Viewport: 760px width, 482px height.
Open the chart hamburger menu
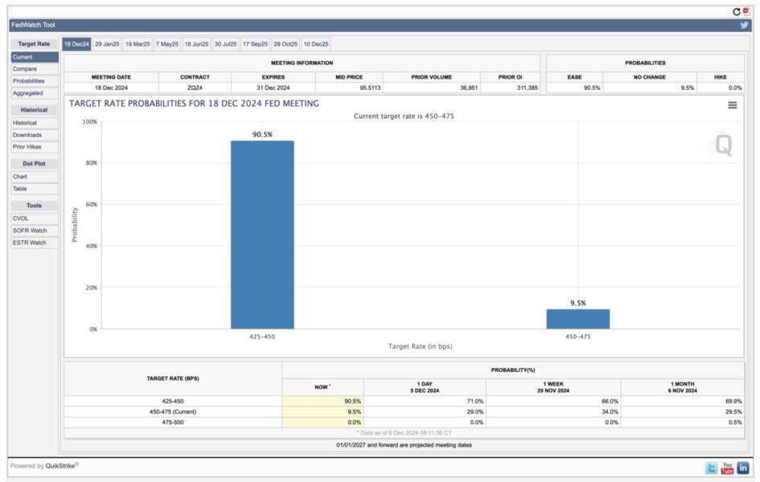[x=733, y=105]
